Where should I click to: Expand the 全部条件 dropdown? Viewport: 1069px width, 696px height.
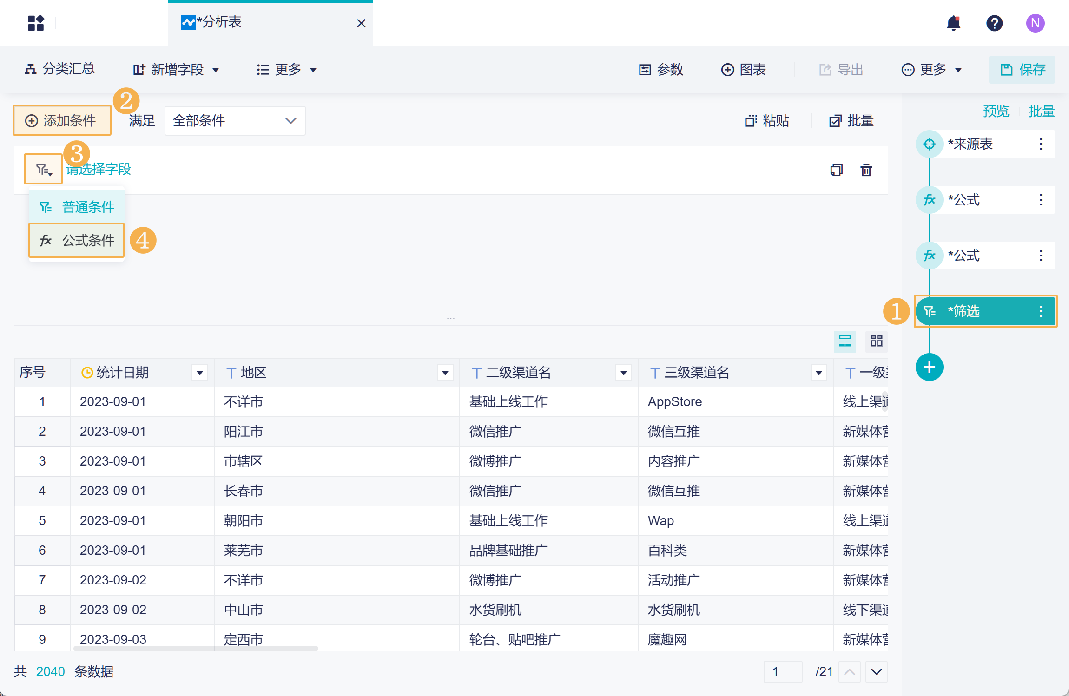point(235,121)
